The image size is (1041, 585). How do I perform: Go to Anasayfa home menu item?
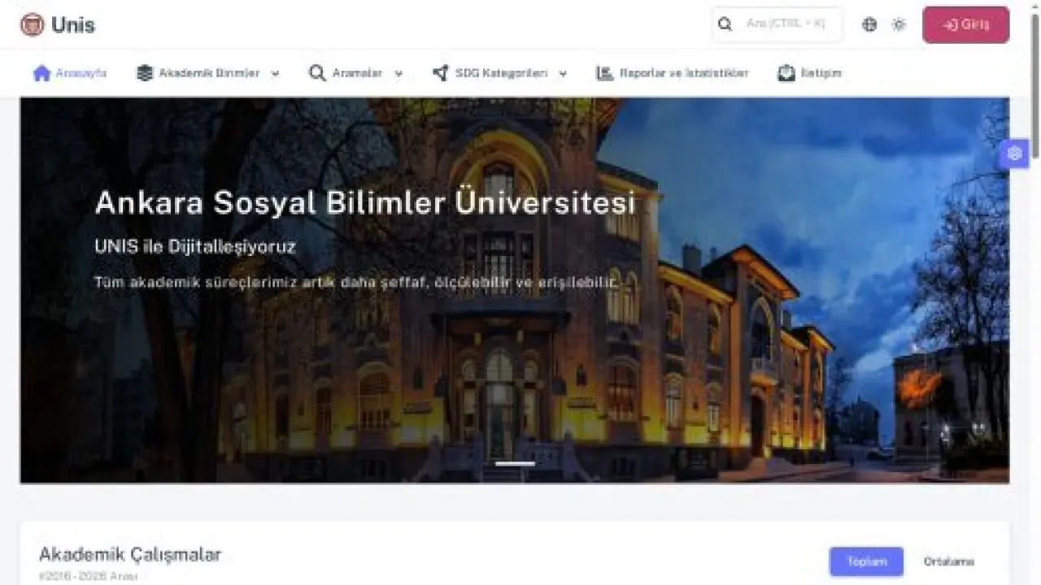click(x=70, y=73)
